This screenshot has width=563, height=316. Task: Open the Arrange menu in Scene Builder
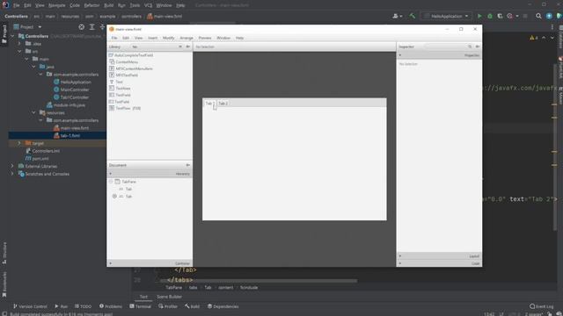186,38
